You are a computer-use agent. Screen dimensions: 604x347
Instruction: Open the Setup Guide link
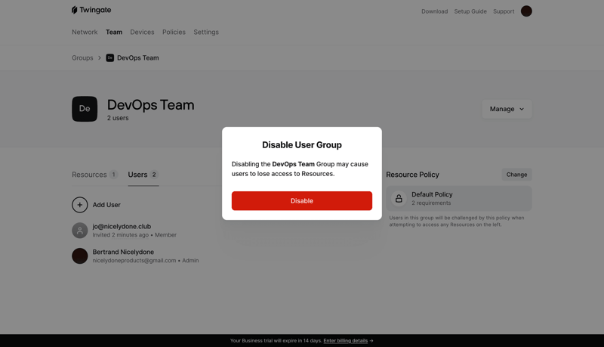click(470, 11)
